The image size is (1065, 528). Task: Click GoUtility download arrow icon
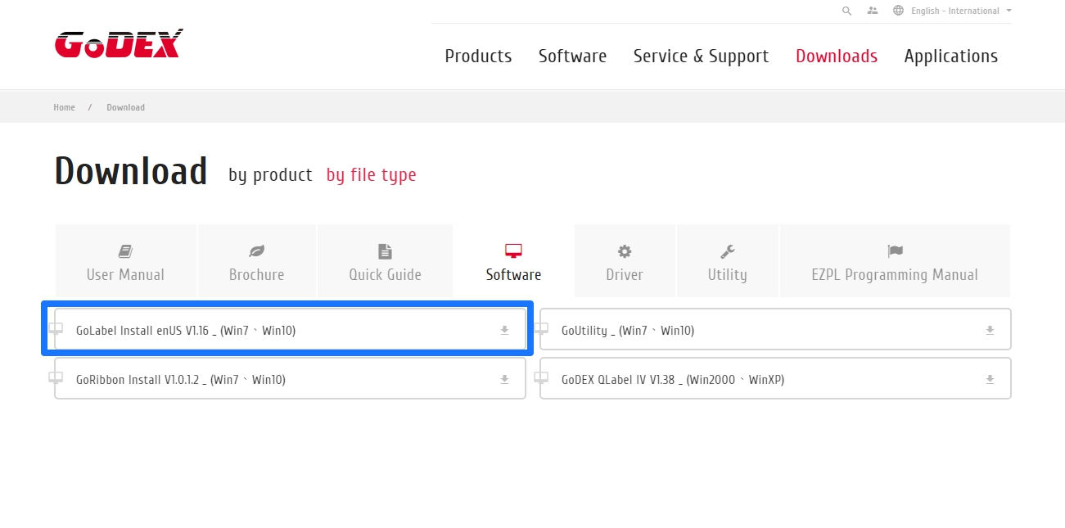click(x=990, y=331)
